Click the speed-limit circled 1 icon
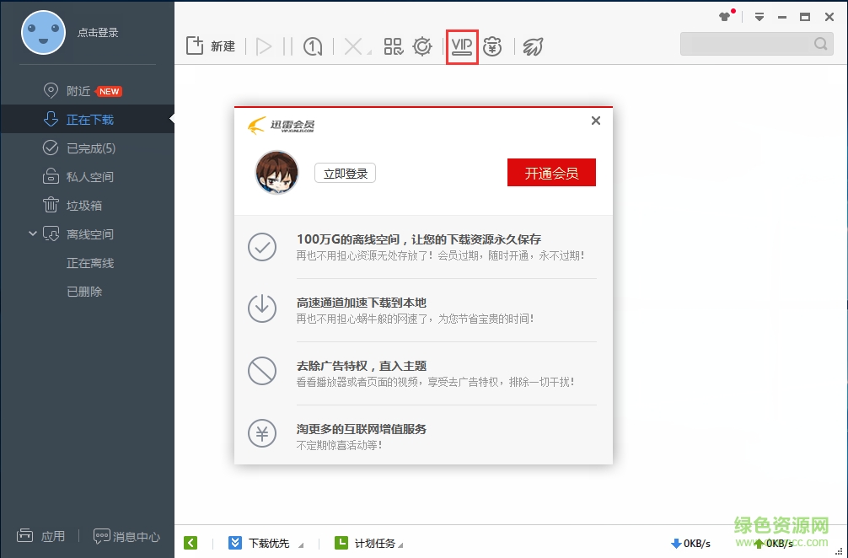The height and width of the screenshot is (558, 848). [x=312, y=46]
